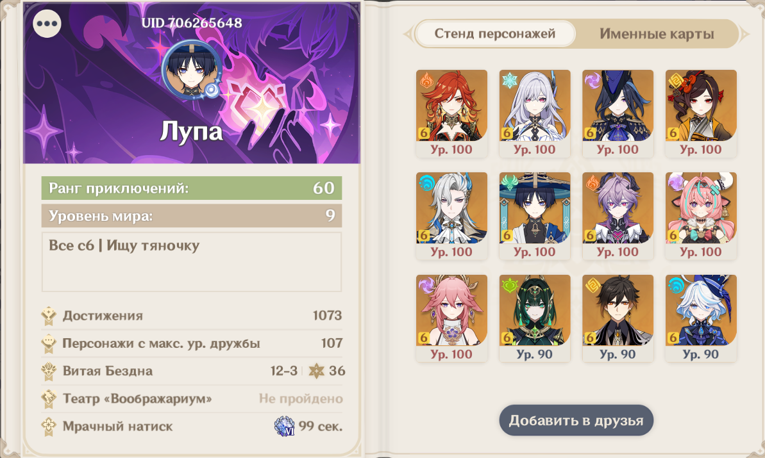Click the friendship icon next to Персонажи с макс. ур. дружбы

pos(49,343)
